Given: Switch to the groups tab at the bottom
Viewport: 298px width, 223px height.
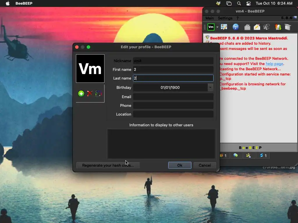Looking at the screenshot, I should [x=249, y=156].
